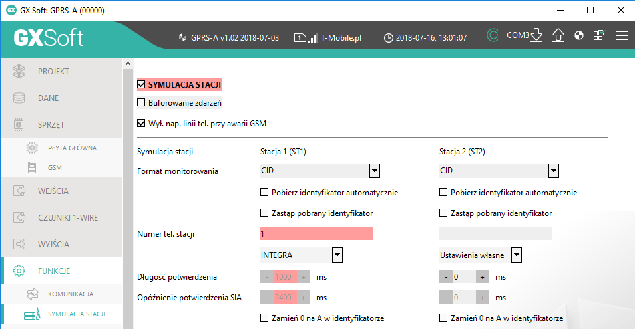Viewport: 635px width, 329px height.
Task: Open the PROJEKT section in sidebar
Action: pyautogui.click(x=53, y=72)
